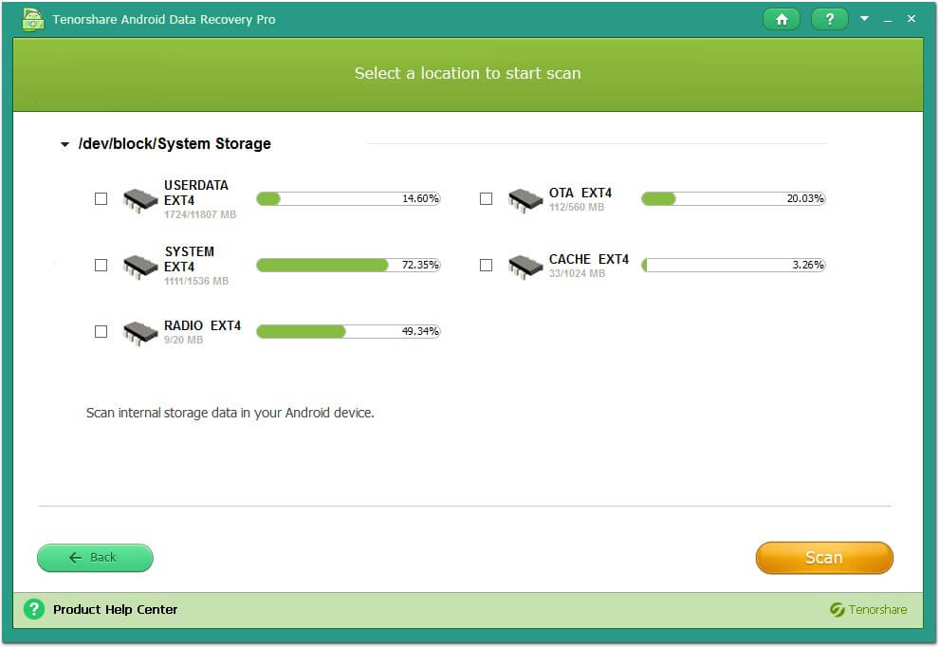
Task: Collapse the /dev/block/System Storage section
Action: [64, 144]
